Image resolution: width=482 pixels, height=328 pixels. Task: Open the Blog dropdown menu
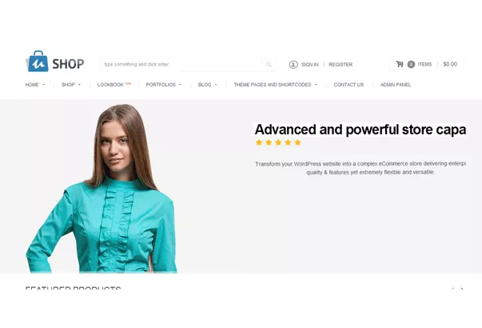click(x=208, y=85)
